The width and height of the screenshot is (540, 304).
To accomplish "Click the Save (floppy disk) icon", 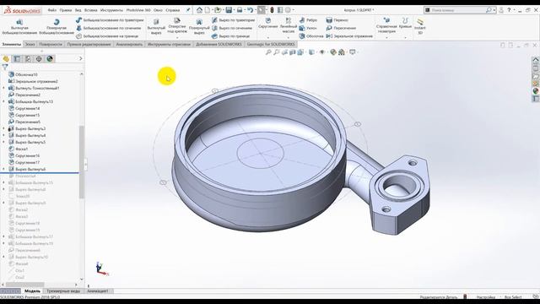I will (x=229, y=10).
